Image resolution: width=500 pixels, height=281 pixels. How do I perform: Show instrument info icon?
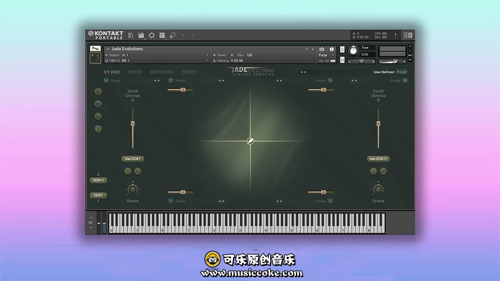[332, 49]
